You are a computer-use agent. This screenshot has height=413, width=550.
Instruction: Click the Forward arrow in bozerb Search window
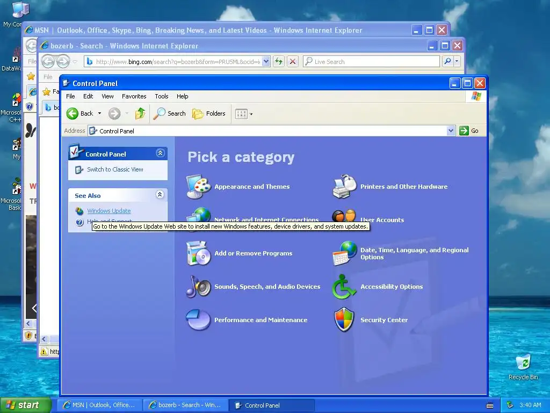63,61
